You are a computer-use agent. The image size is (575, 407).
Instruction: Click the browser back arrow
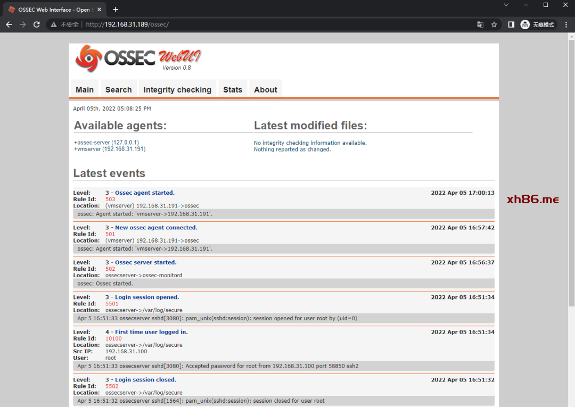coord(9,24)
